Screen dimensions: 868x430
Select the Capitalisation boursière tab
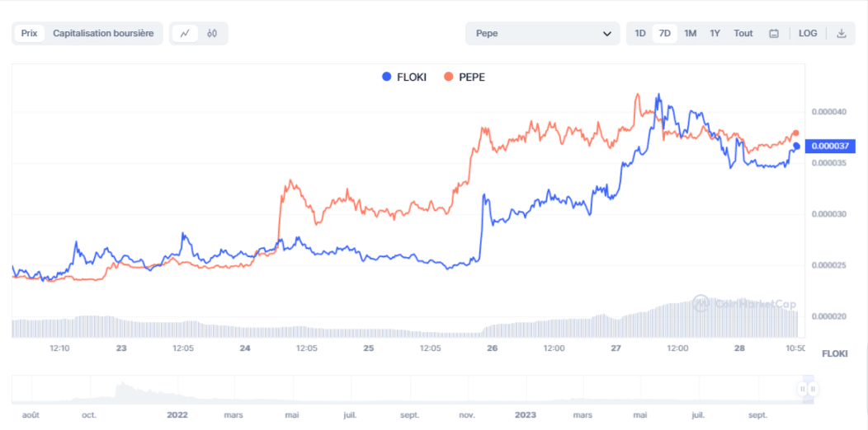(103, 34)
